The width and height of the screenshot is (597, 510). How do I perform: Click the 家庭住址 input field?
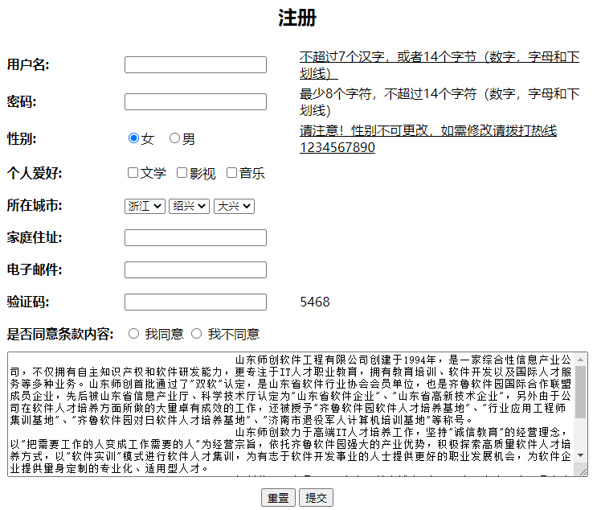(195, 237)
